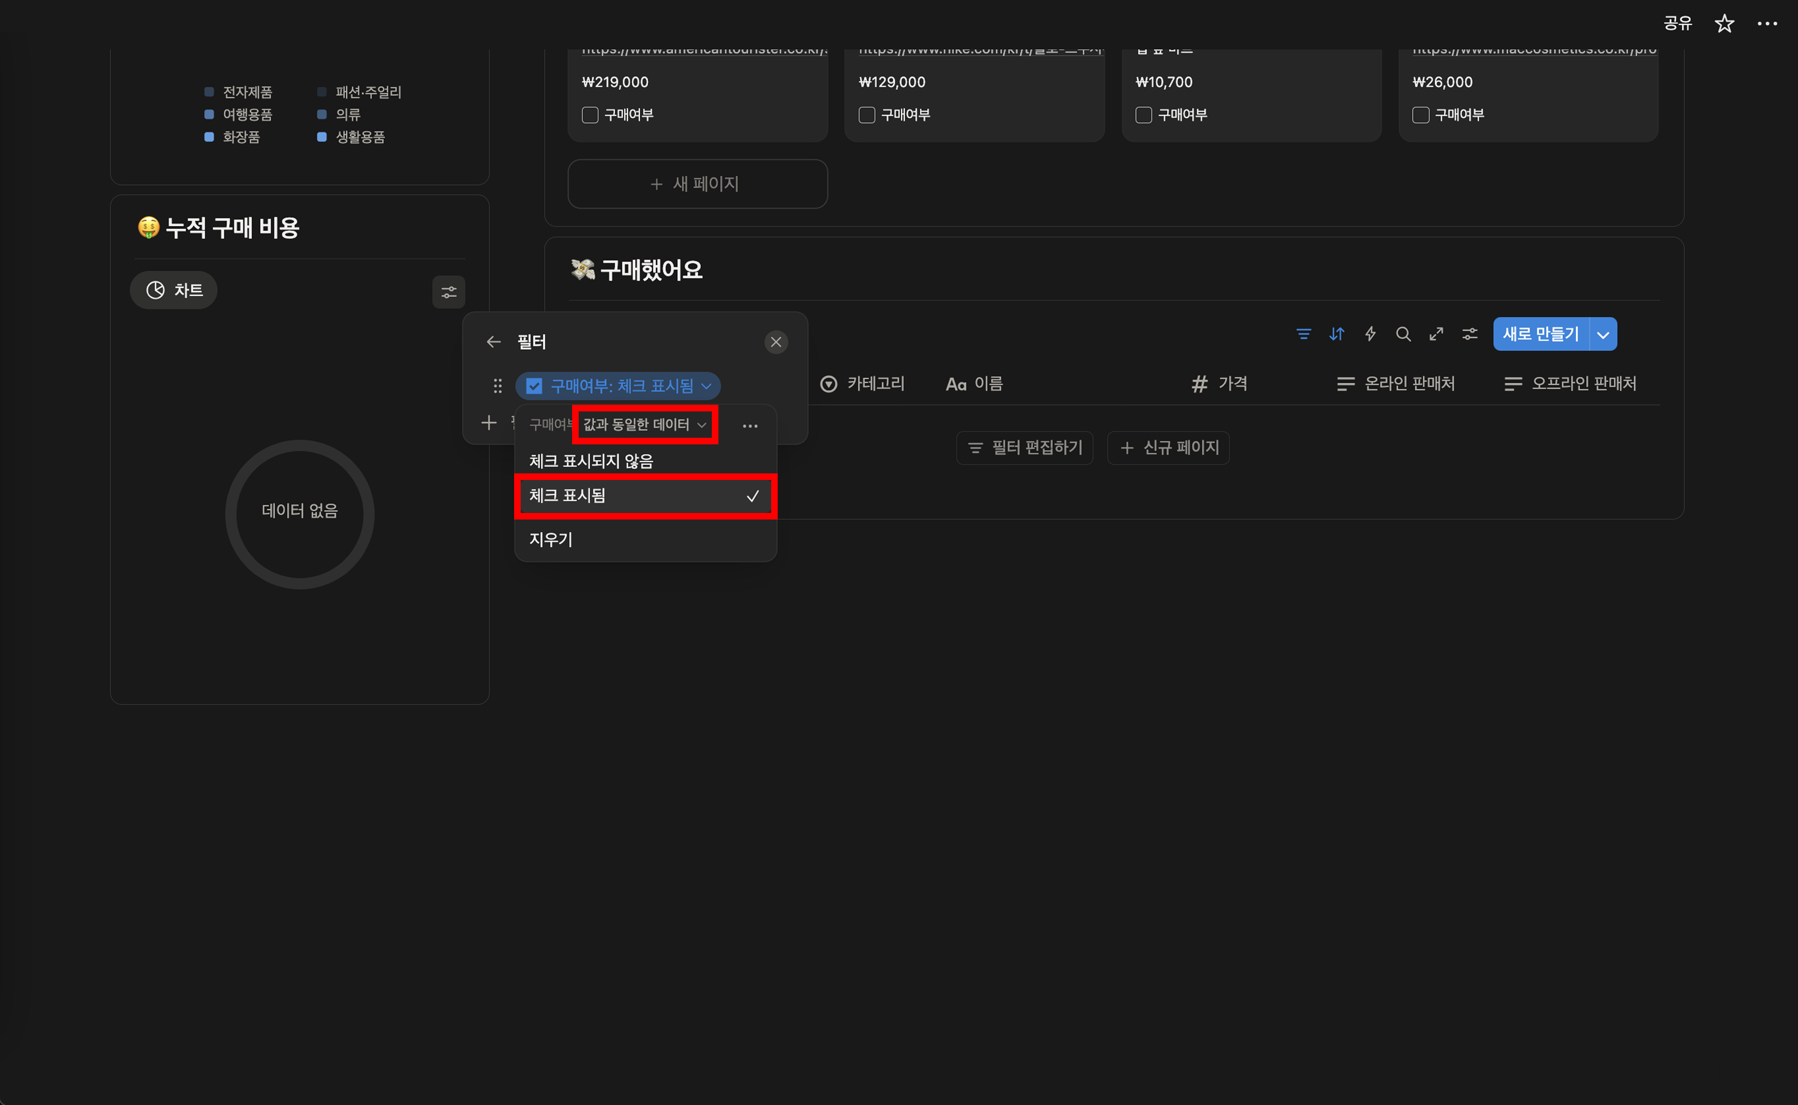The width and height of the screenshot is (1798, 1105).
Task: Expand 구매여부: 체크 표시됨 filter chip
Action: pyautogui.click(x=618, y=386)
